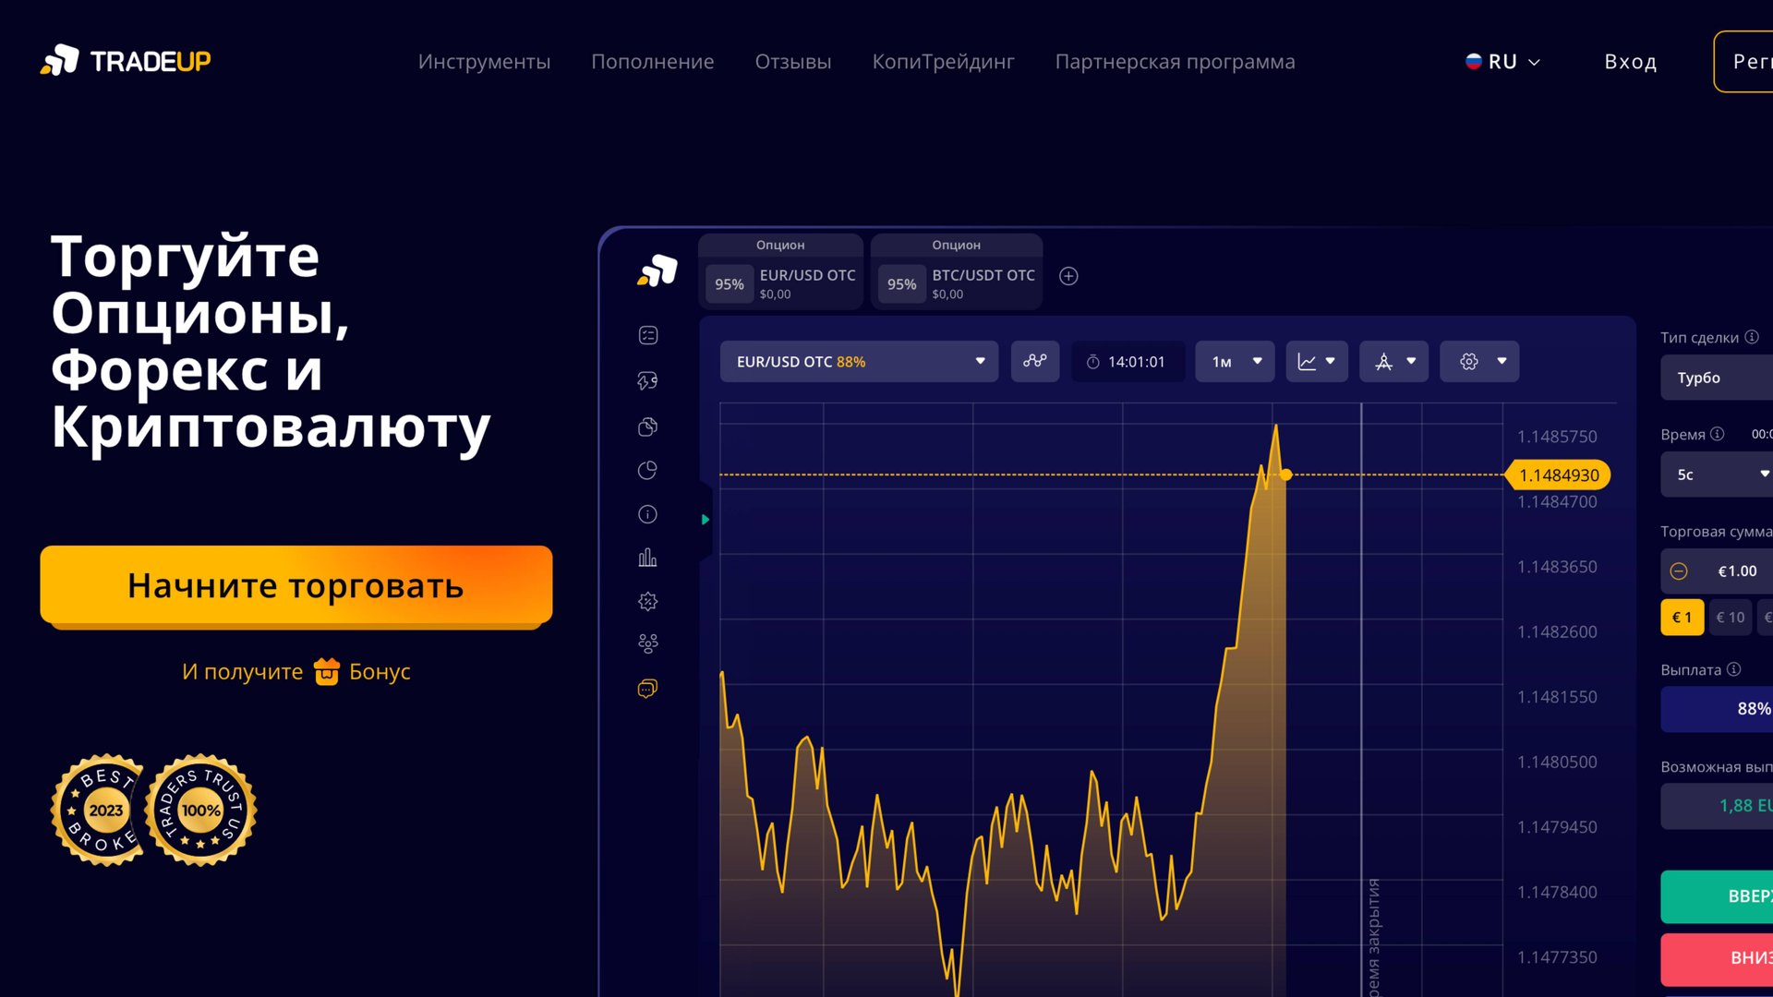Click the bar chart icon in sidebar
The image size is (1773, 997).
647,558
